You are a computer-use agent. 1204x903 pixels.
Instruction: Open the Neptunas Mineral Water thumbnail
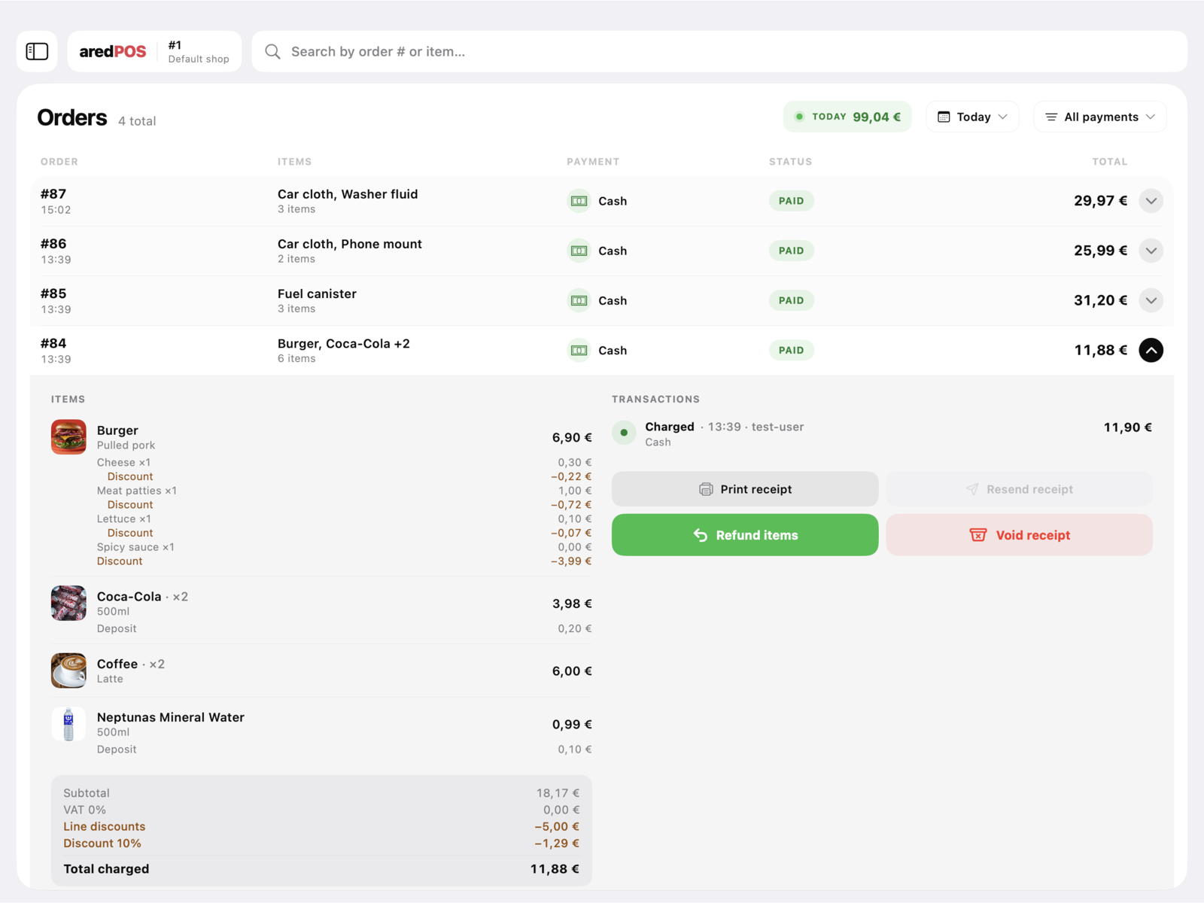68,724
